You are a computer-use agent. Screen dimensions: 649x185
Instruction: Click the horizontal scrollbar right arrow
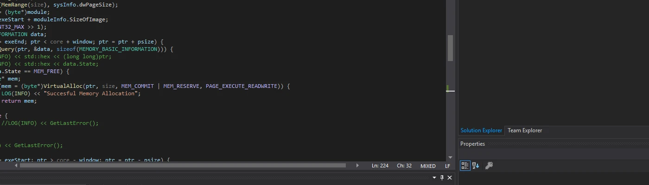pyautogui.click(x=357, y=165)
